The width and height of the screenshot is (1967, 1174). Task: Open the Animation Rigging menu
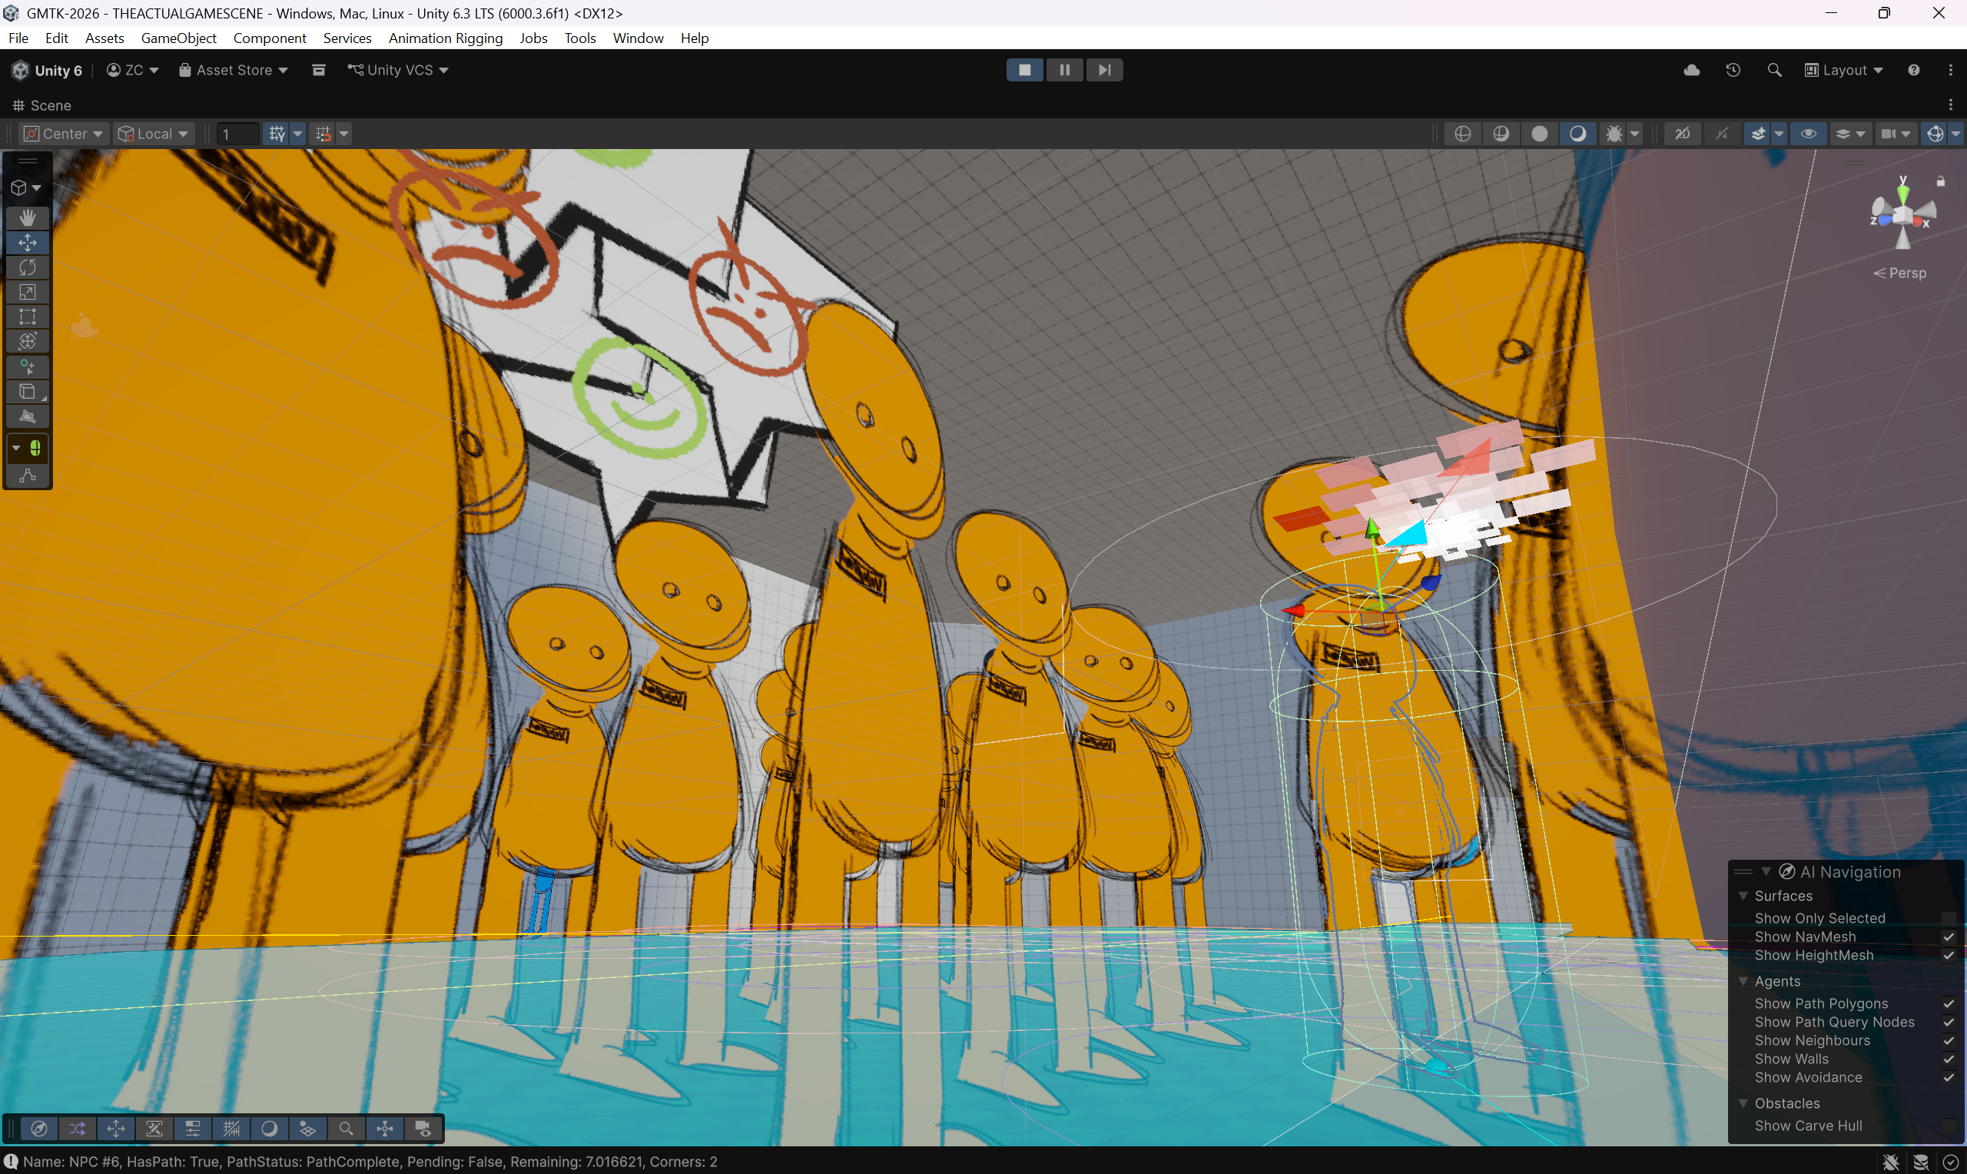pyautogui.click(x=446, y=38)
